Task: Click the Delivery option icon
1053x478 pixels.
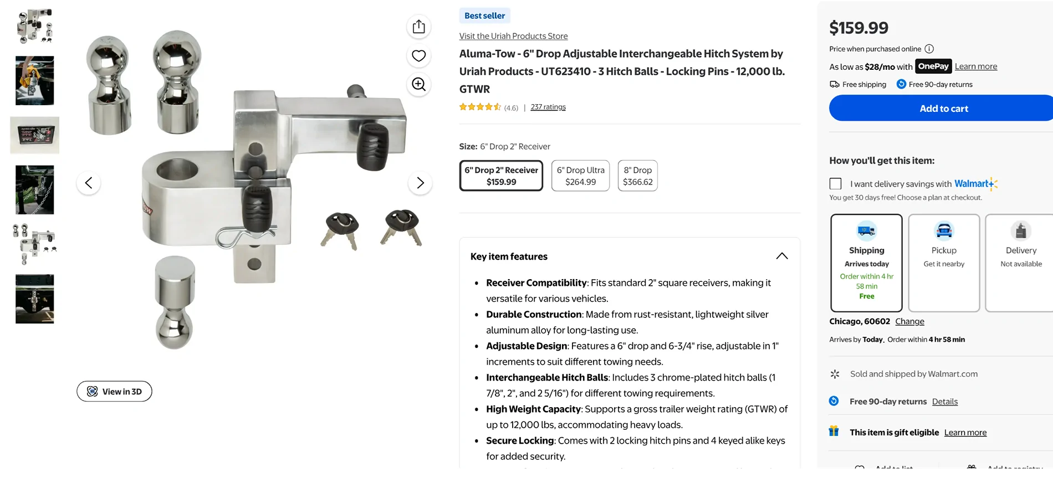Action: 1020,231
